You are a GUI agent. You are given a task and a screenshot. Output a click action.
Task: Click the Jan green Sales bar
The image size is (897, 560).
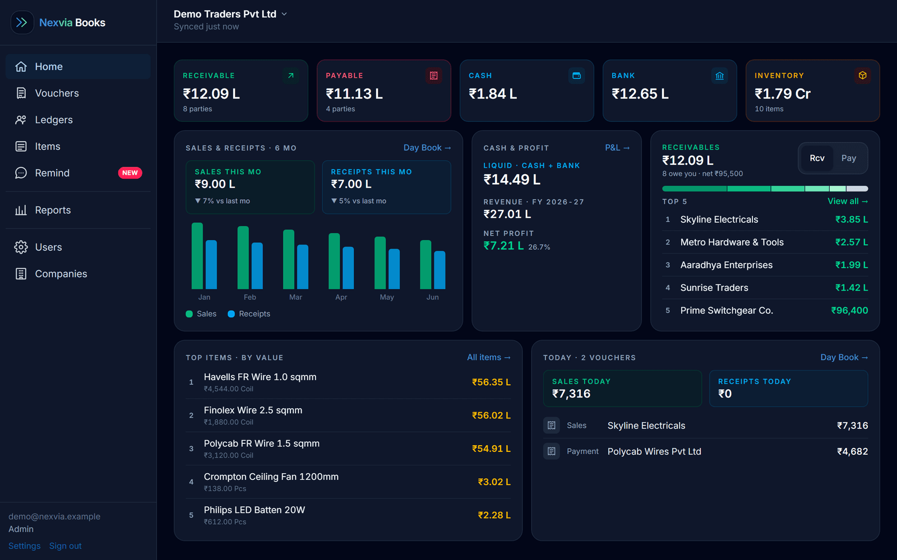pos(197,256)
